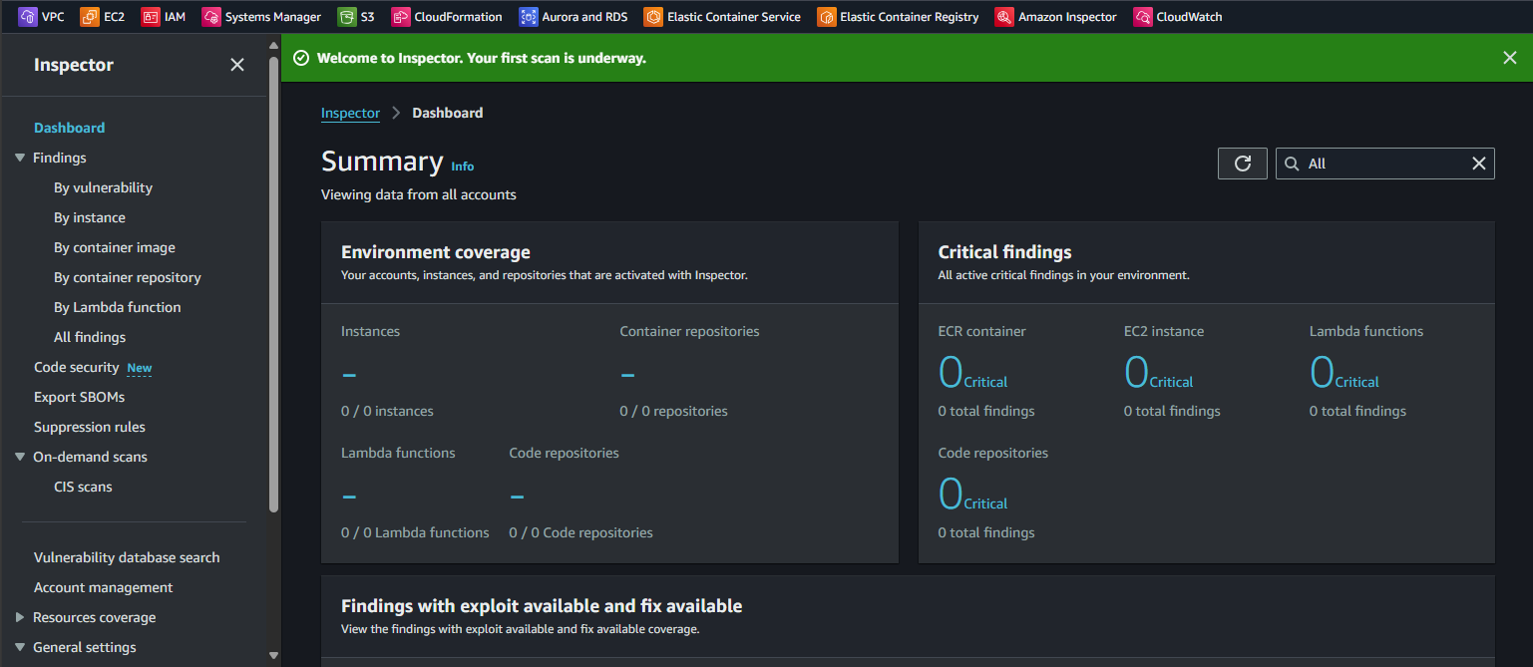This screenshot has width=1533, height=667.
Task: Open Elastic Container Registry shortcut icon
Action: point(826,16)
